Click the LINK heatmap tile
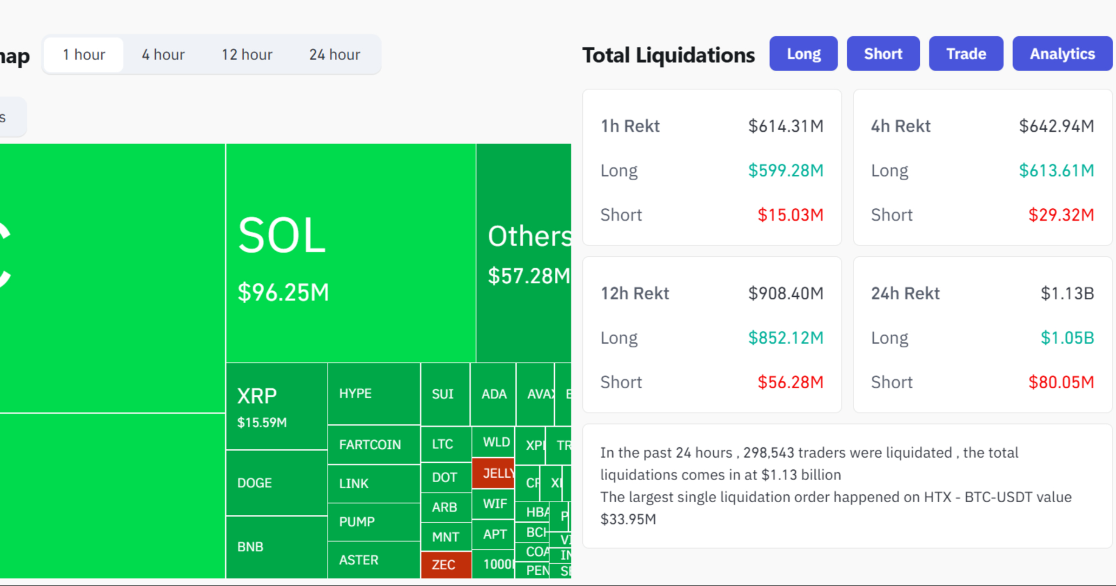Screen dimensions: 1116x586 [x=374, y=484]
